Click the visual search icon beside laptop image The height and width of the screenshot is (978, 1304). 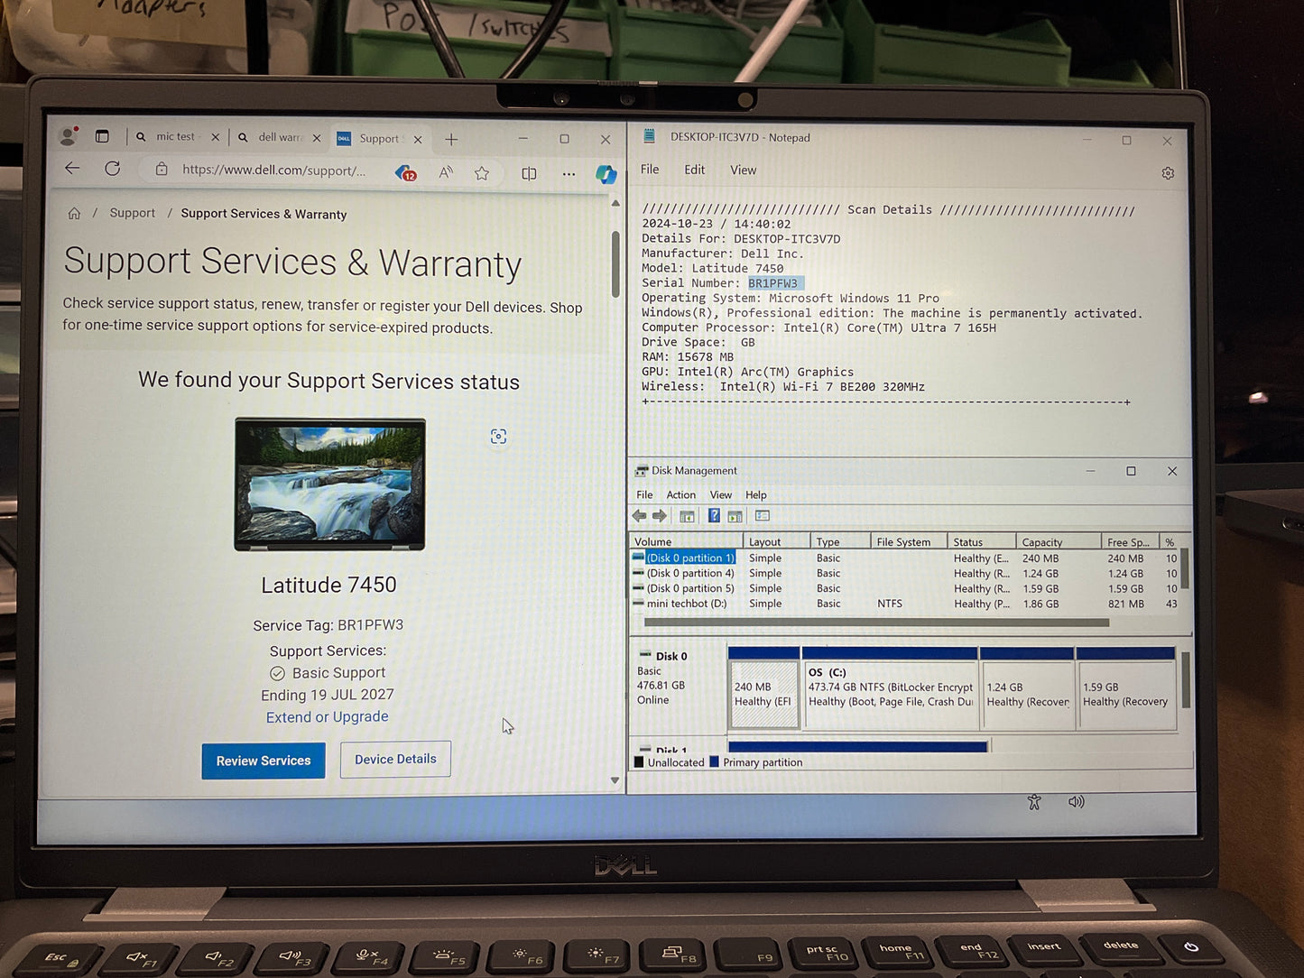[498, 437]
